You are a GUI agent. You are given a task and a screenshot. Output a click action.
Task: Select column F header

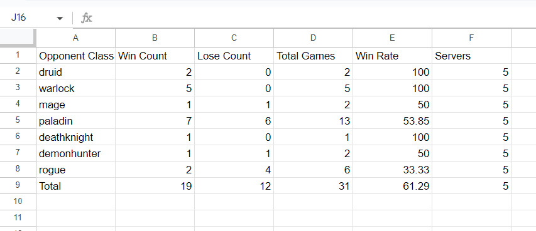coord(471,38)
